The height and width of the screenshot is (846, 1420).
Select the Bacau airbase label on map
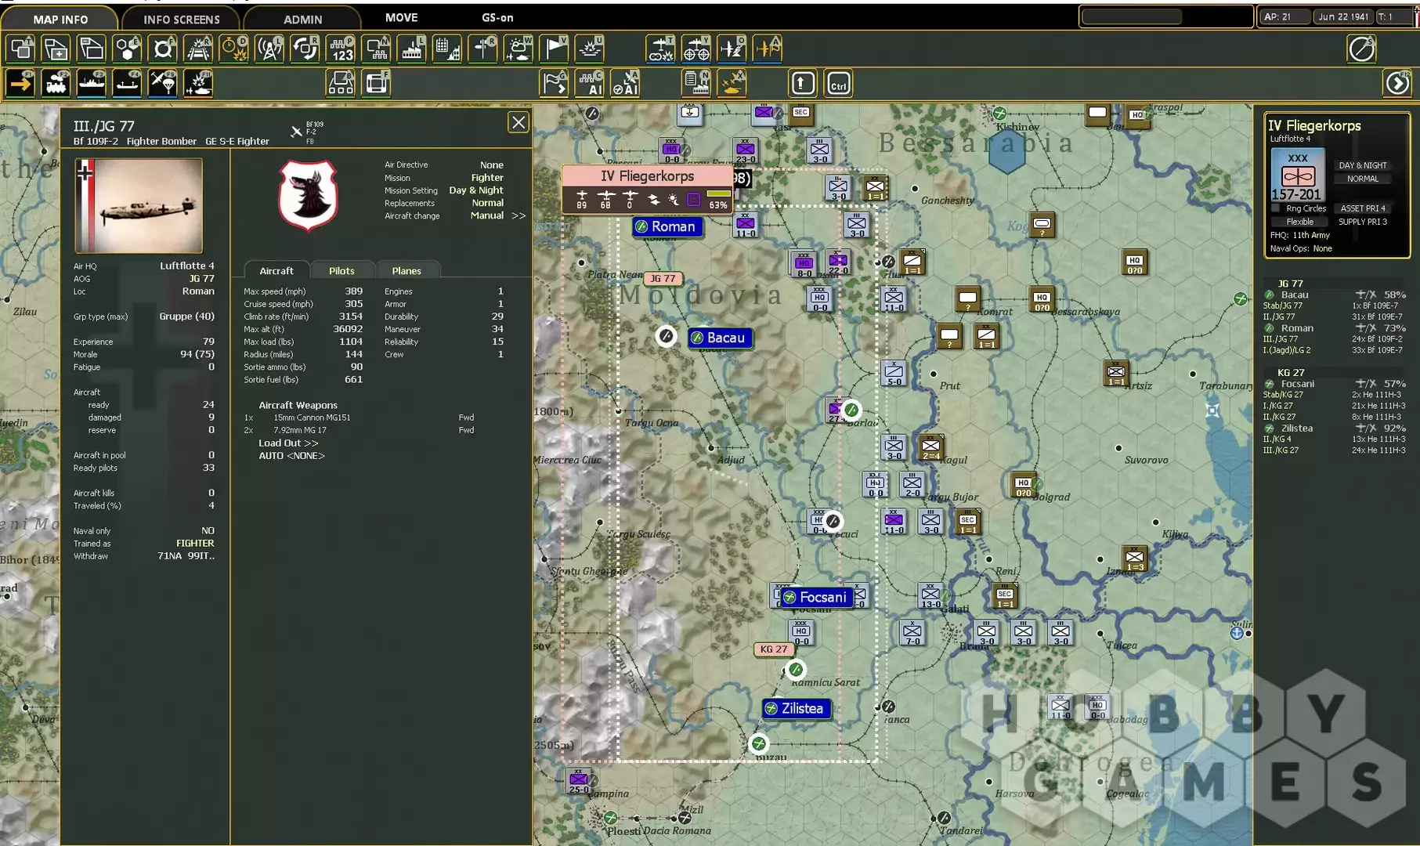(720, 338)
